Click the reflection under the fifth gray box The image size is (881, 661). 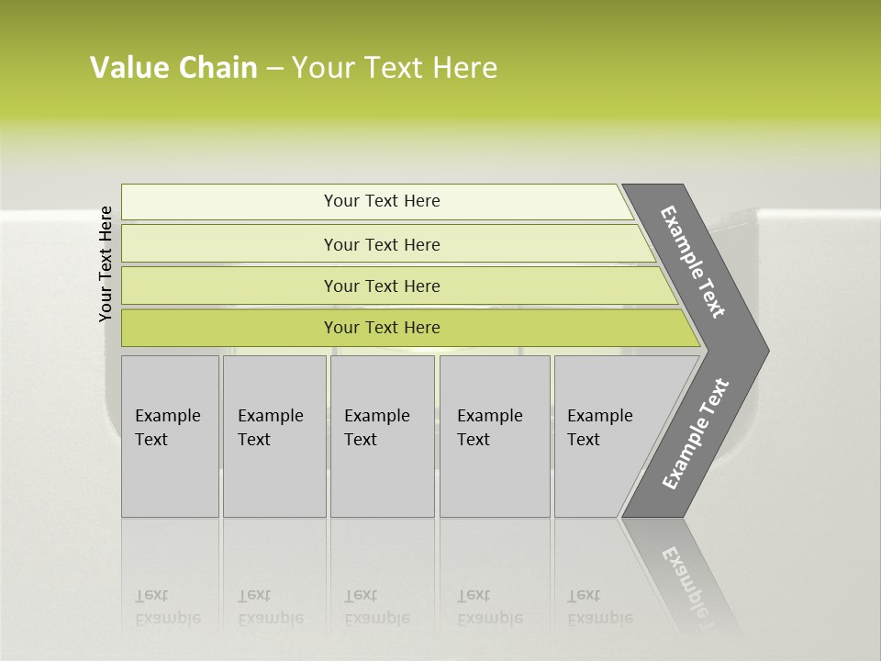tap(600, 607)
